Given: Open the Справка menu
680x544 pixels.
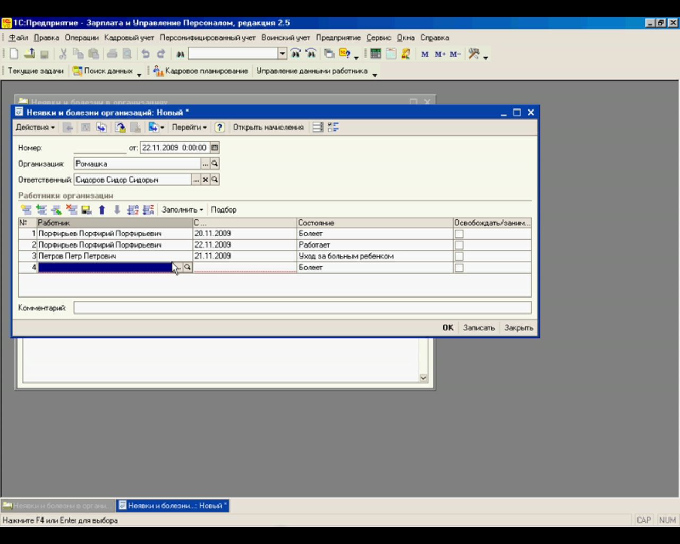Looking at the screenshot, I should [435, 38].
